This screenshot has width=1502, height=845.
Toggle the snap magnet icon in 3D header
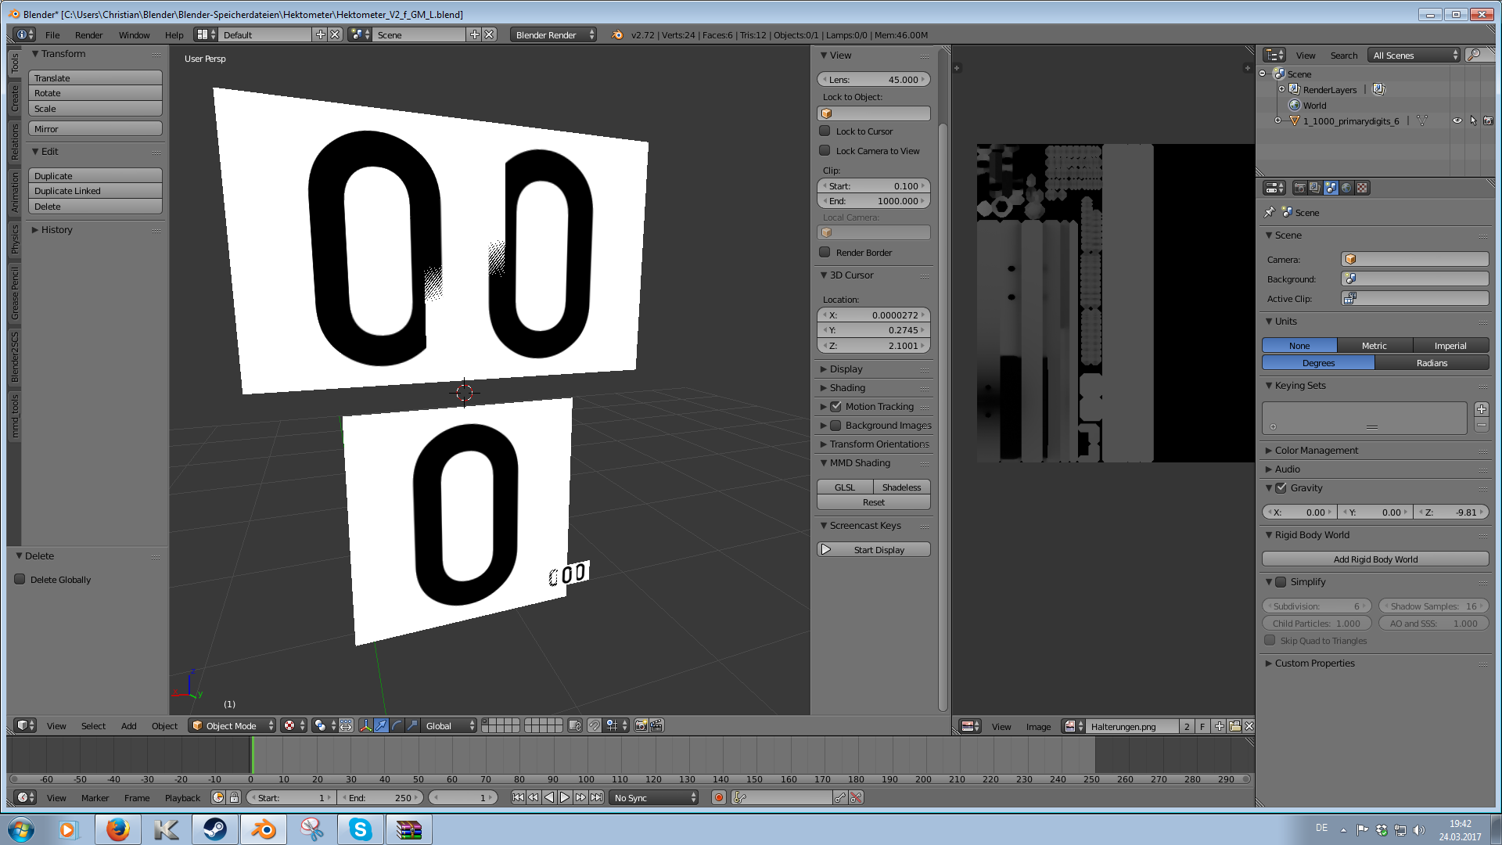tap(595, 726)
